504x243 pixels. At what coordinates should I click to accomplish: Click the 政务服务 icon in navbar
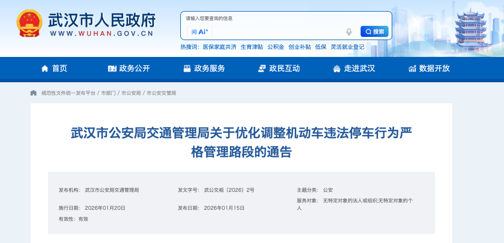coord(187,69)
